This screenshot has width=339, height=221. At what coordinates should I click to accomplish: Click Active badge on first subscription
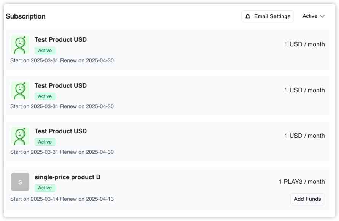pyautogui.click(x=45, y=51)
